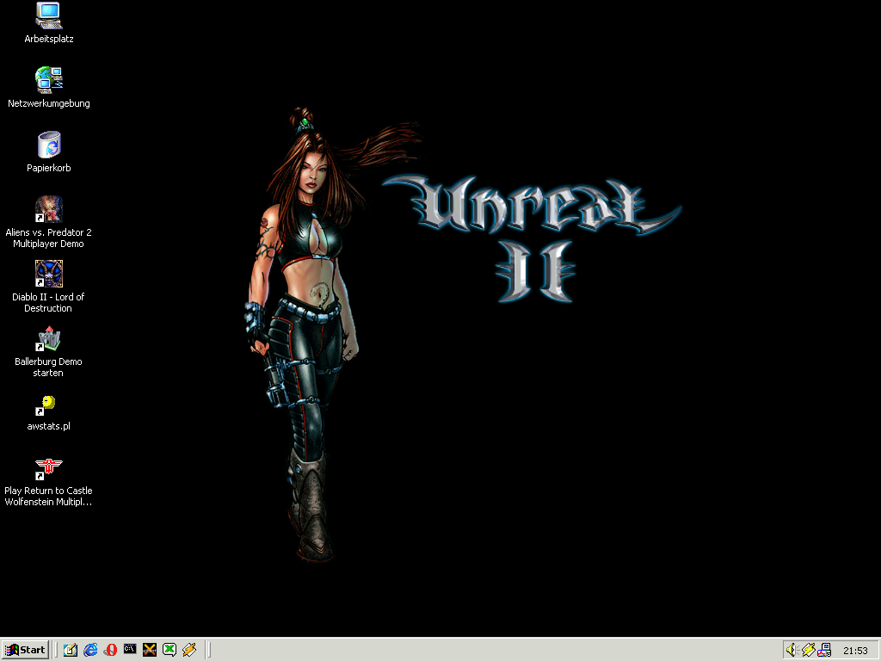Click the quick launch toolbar grip handle
Image resolution: width=881 pixels, height=661 pixels.
[x=56, y=650]
